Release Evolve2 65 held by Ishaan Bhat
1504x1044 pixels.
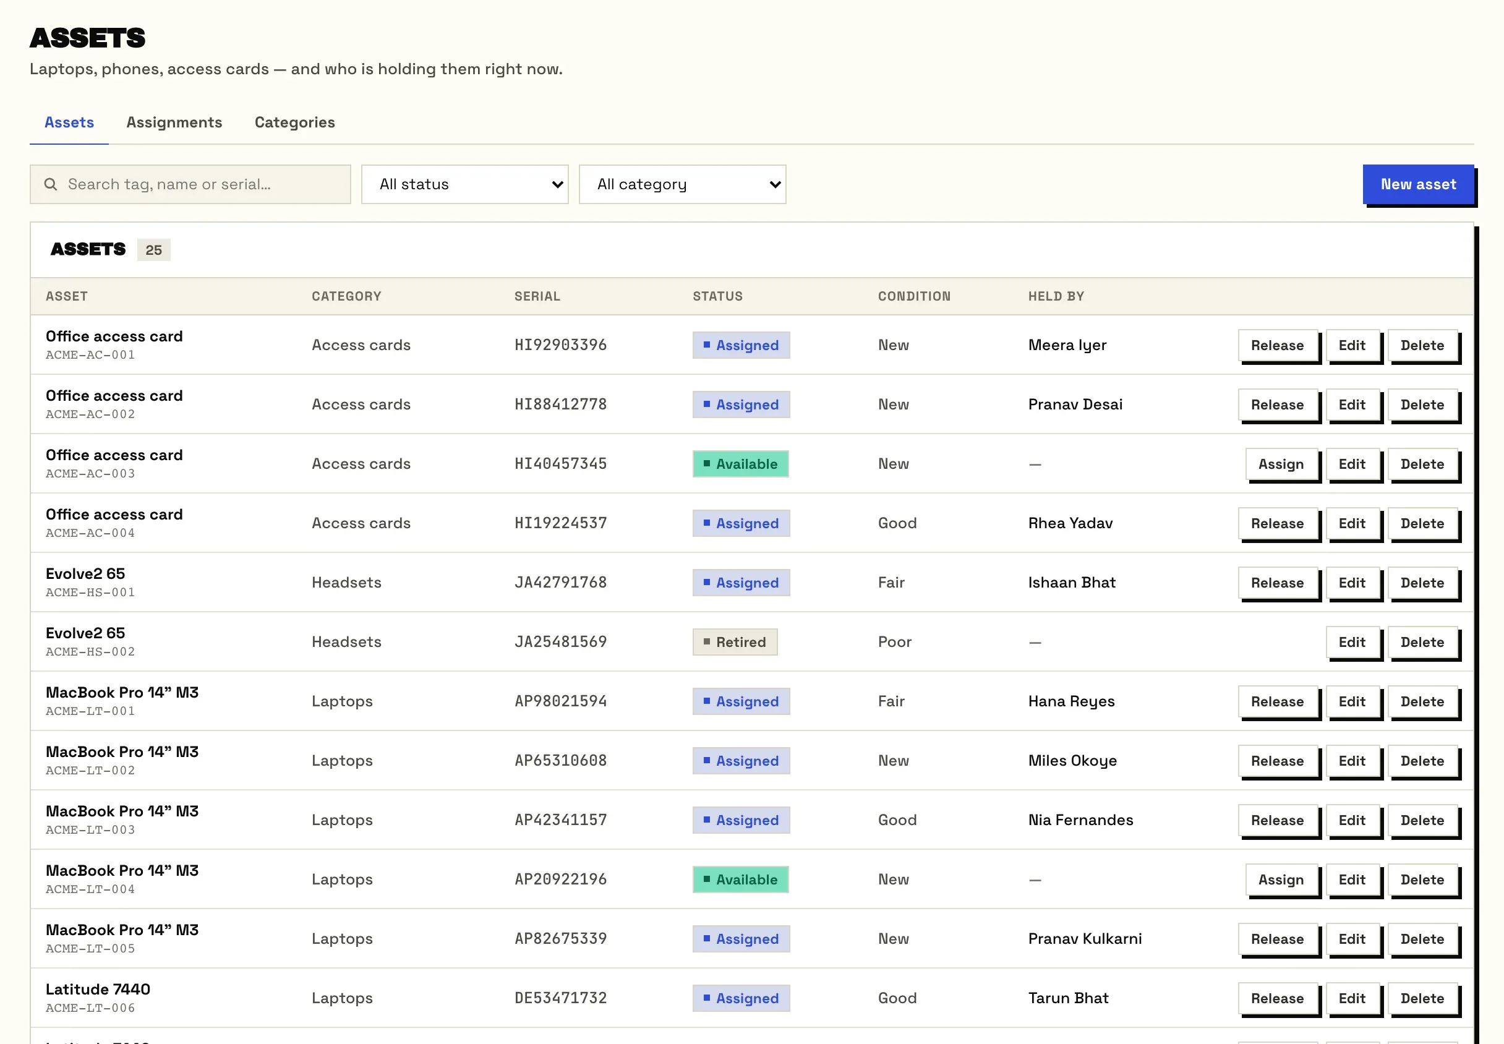(x=1277, y=583)
